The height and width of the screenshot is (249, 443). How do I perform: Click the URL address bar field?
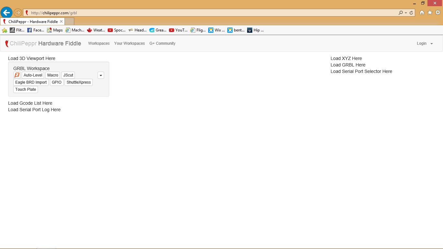click(x=211, y=13)
